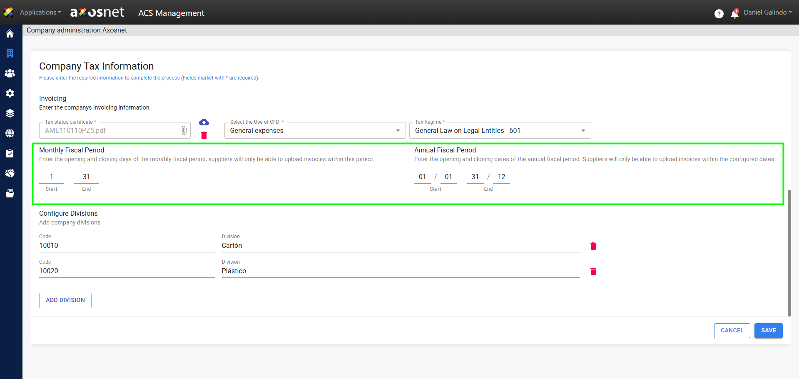Click the Tax status certificate file field

coord(115,130)
